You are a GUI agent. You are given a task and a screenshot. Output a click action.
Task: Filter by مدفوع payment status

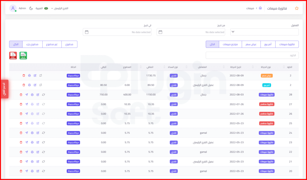pos(69,44)
